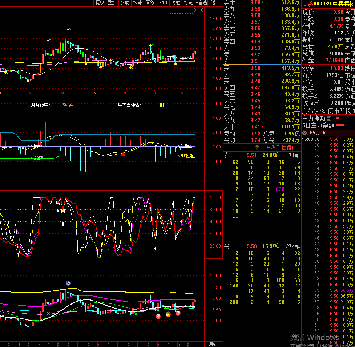Click the sad face emoji at the chart peak
This screenshot has width=355, height=347.
pos(68,283)
